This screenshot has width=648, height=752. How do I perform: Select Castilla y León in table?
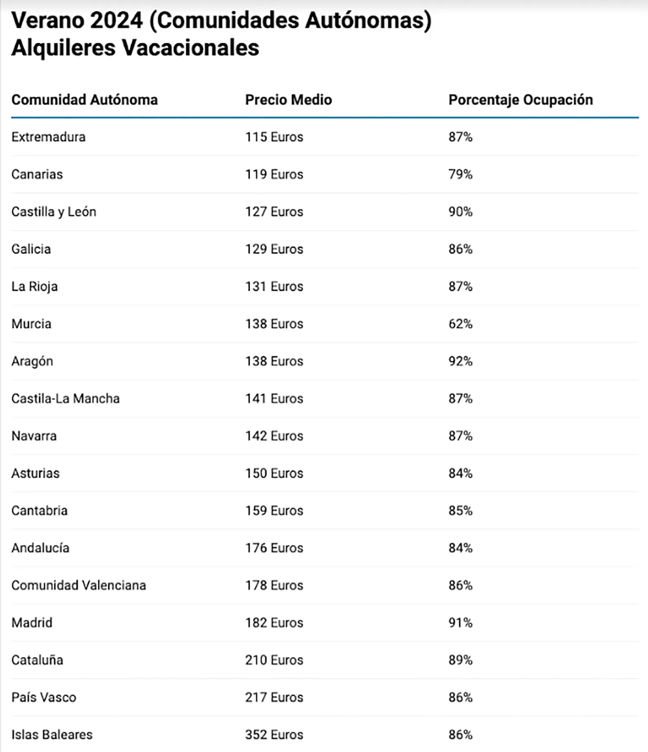pyautogui.click(x=54, y=212)
